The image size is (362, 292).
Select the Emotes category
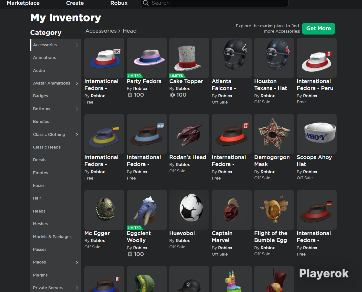(x=40, y=173)
